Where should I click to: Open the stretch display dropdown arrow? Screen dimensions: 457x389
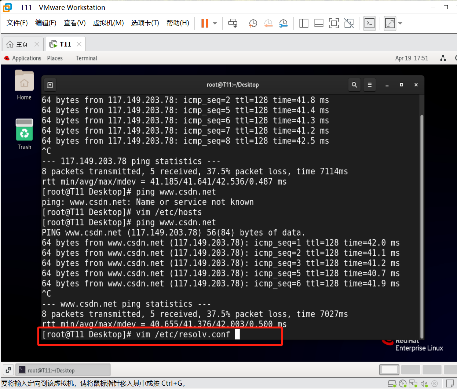coord(400,23)
